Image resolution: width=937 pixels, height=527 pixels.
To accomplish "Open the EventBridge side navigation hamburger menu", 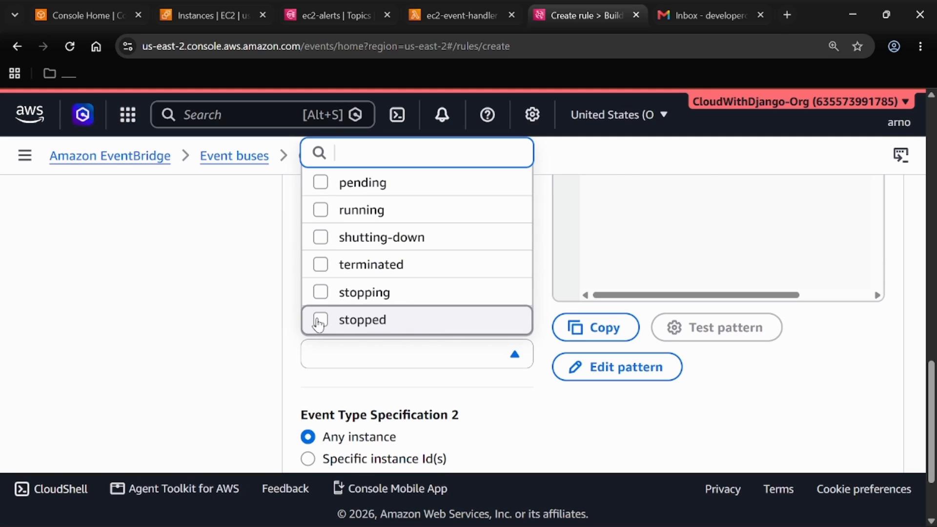I will 25,155.
